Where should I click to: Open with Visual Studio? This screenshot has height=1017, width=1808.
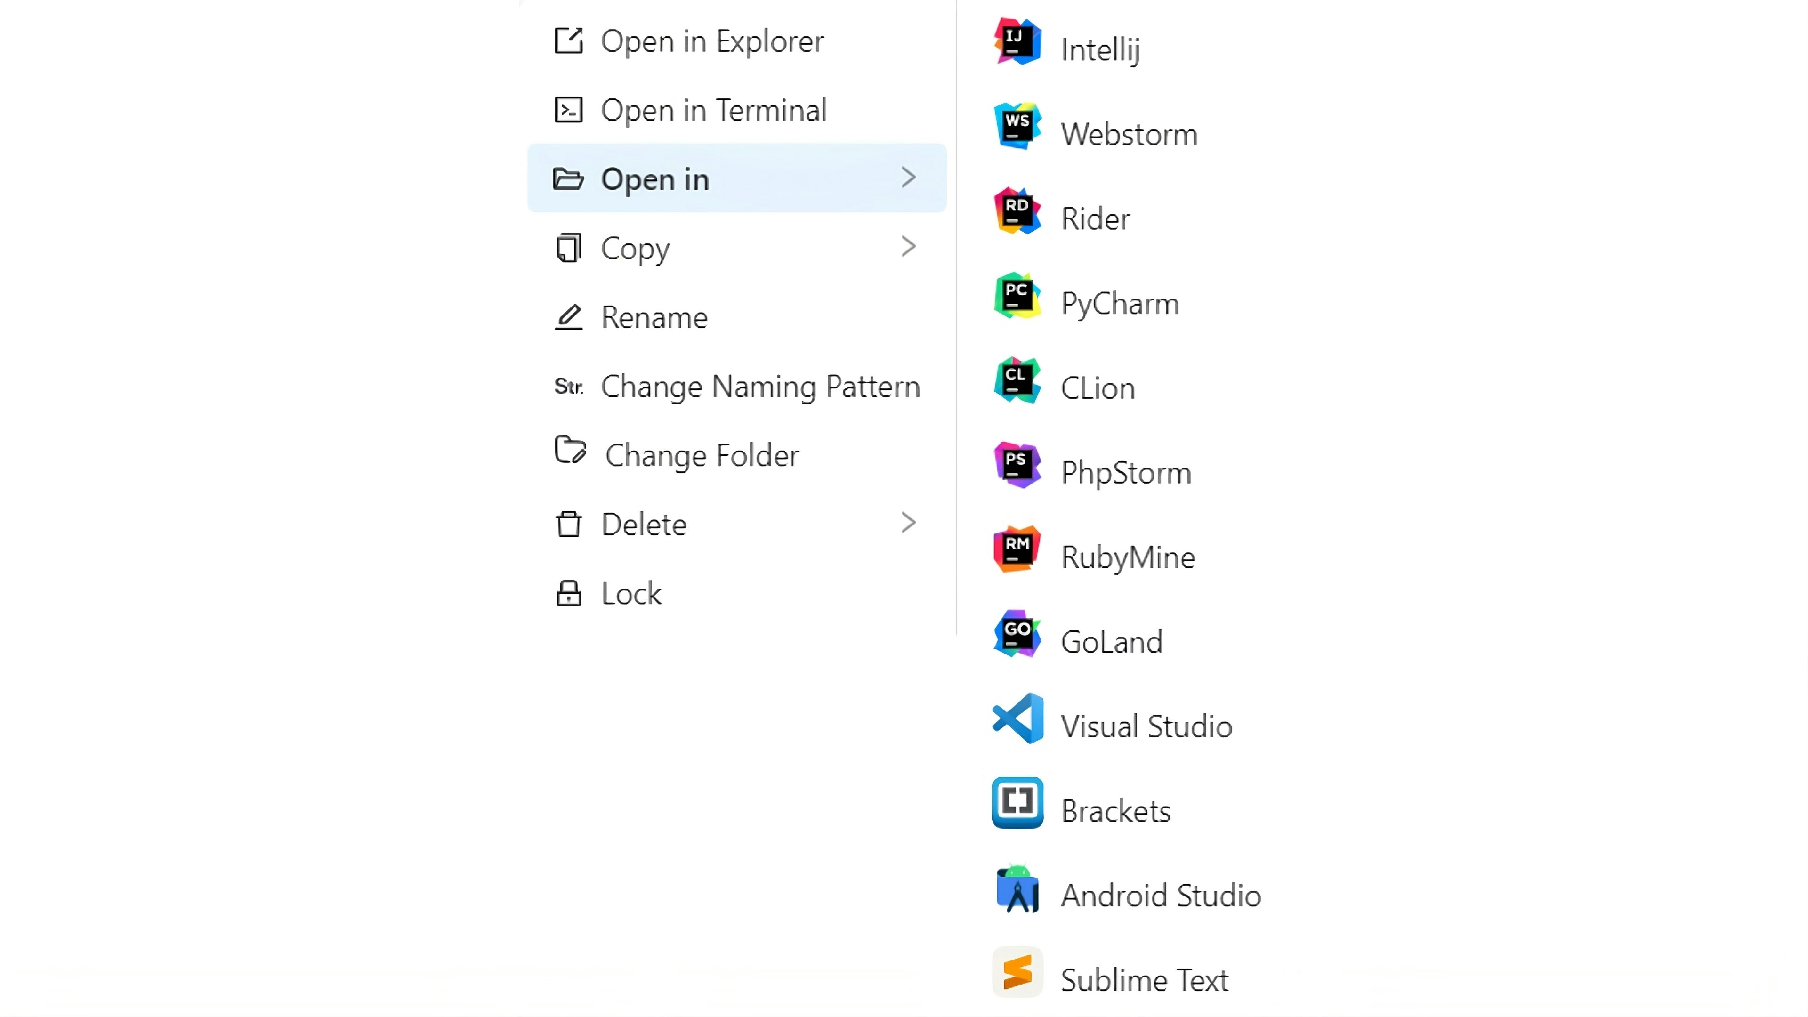tap(1147, 726)
